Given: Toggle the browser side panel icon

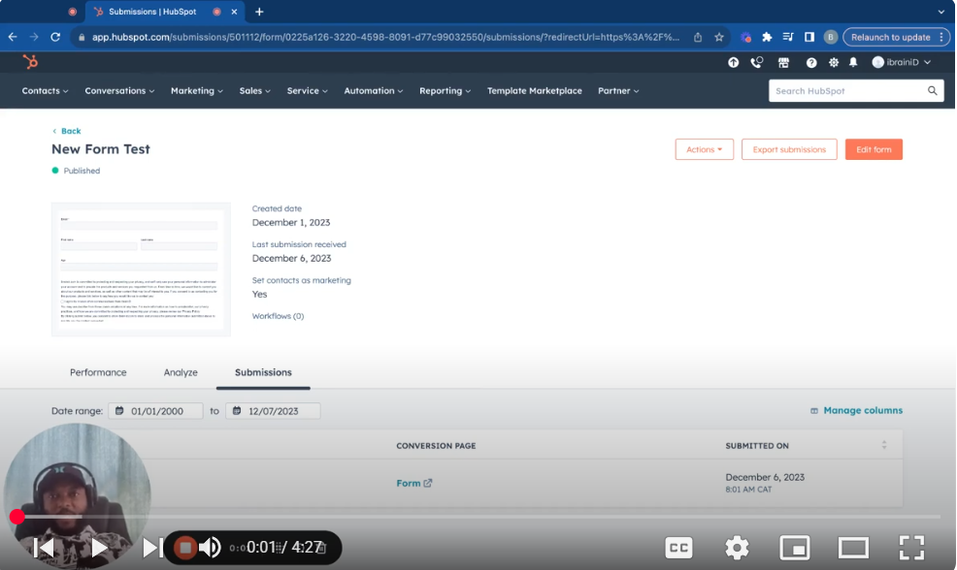Looking at the screenshot, I should [x=809, y=37].
